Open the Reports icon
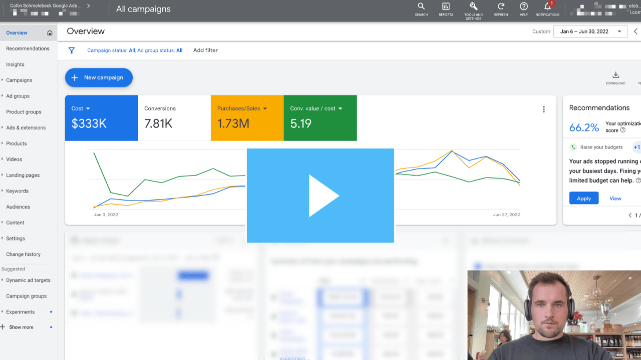The width and height of the screenshot is (641, 360). (x=446, y=7)
